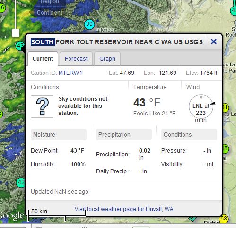Select the green 42 marker at lower left

click(21, 182)
